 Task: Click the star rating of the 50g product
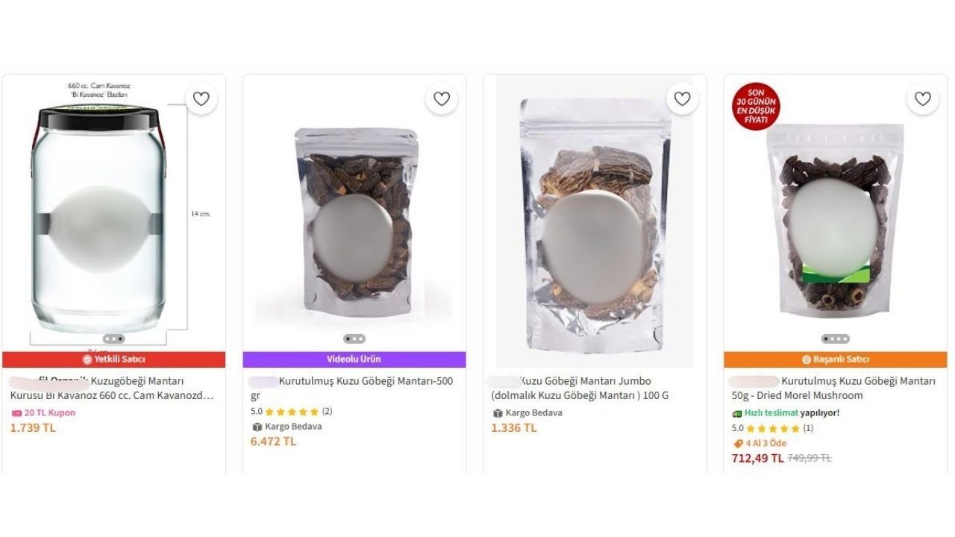coord(772,429)
